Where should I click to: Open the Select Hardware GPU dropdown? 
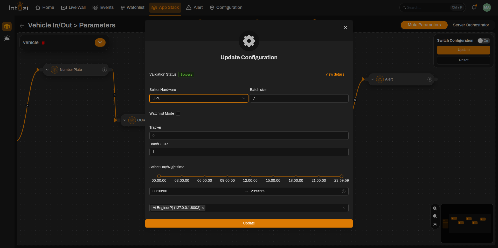click(x=199, y=98)
